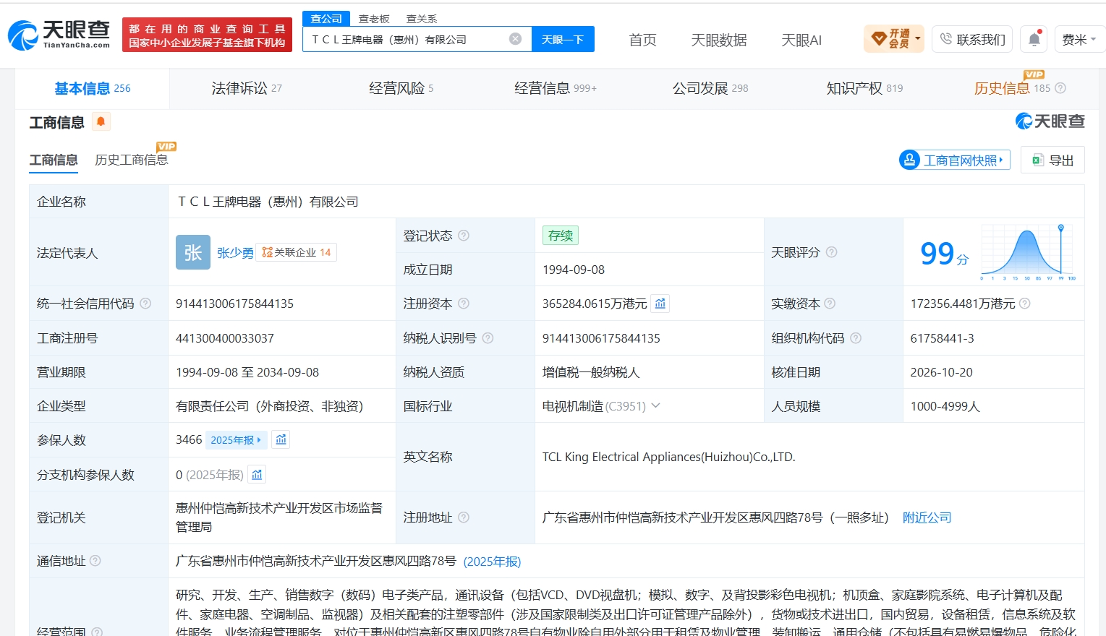Image resolution: width=1106 pixels, height=636 pixels.
Task: Expand the 电视机制造 industry chevron
Action: pyautogui.click(x=656, y=406)
